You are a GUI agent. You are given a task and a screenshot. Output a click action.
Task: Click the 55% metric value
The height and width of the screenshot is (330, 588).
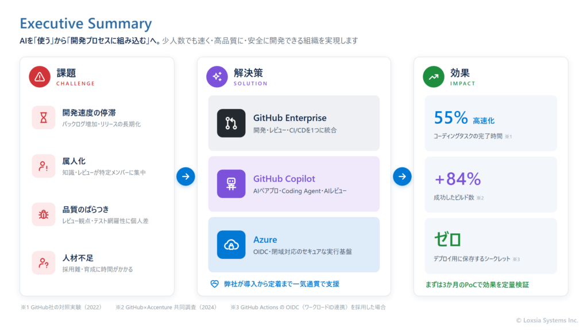[451, 117]
